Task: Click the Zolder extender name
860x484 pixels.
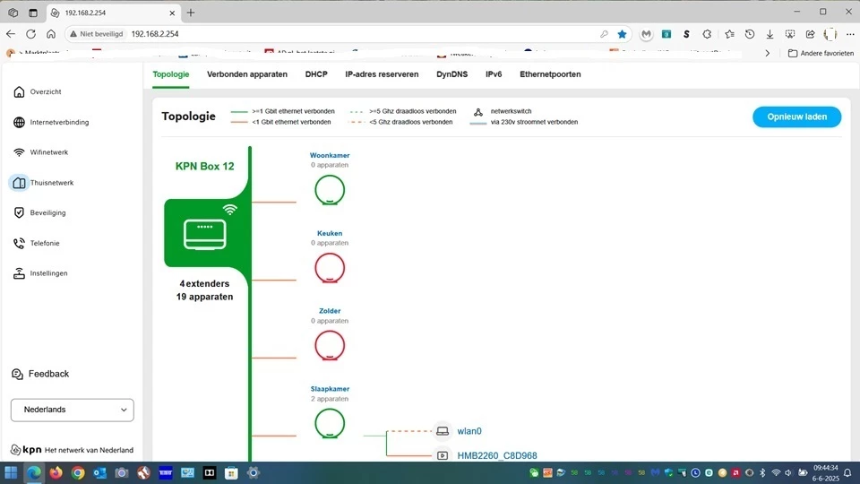Action: [330, 311]
